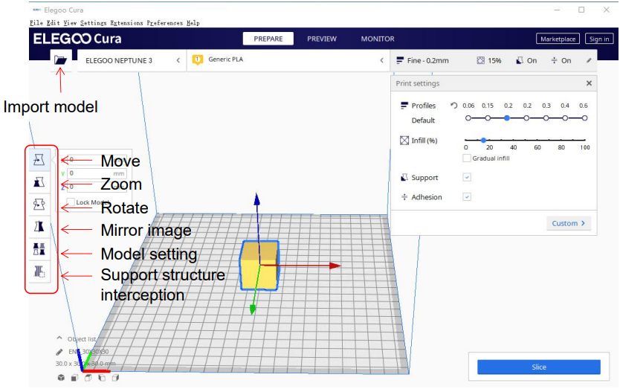This screenshot has height=389, width=620.
Task: Select the Scale tool below Move
Action: (39, 182)
